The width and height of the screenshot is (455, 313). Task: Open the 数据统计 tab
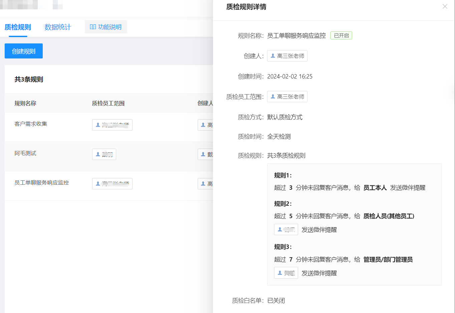click(x=58, y=27)
